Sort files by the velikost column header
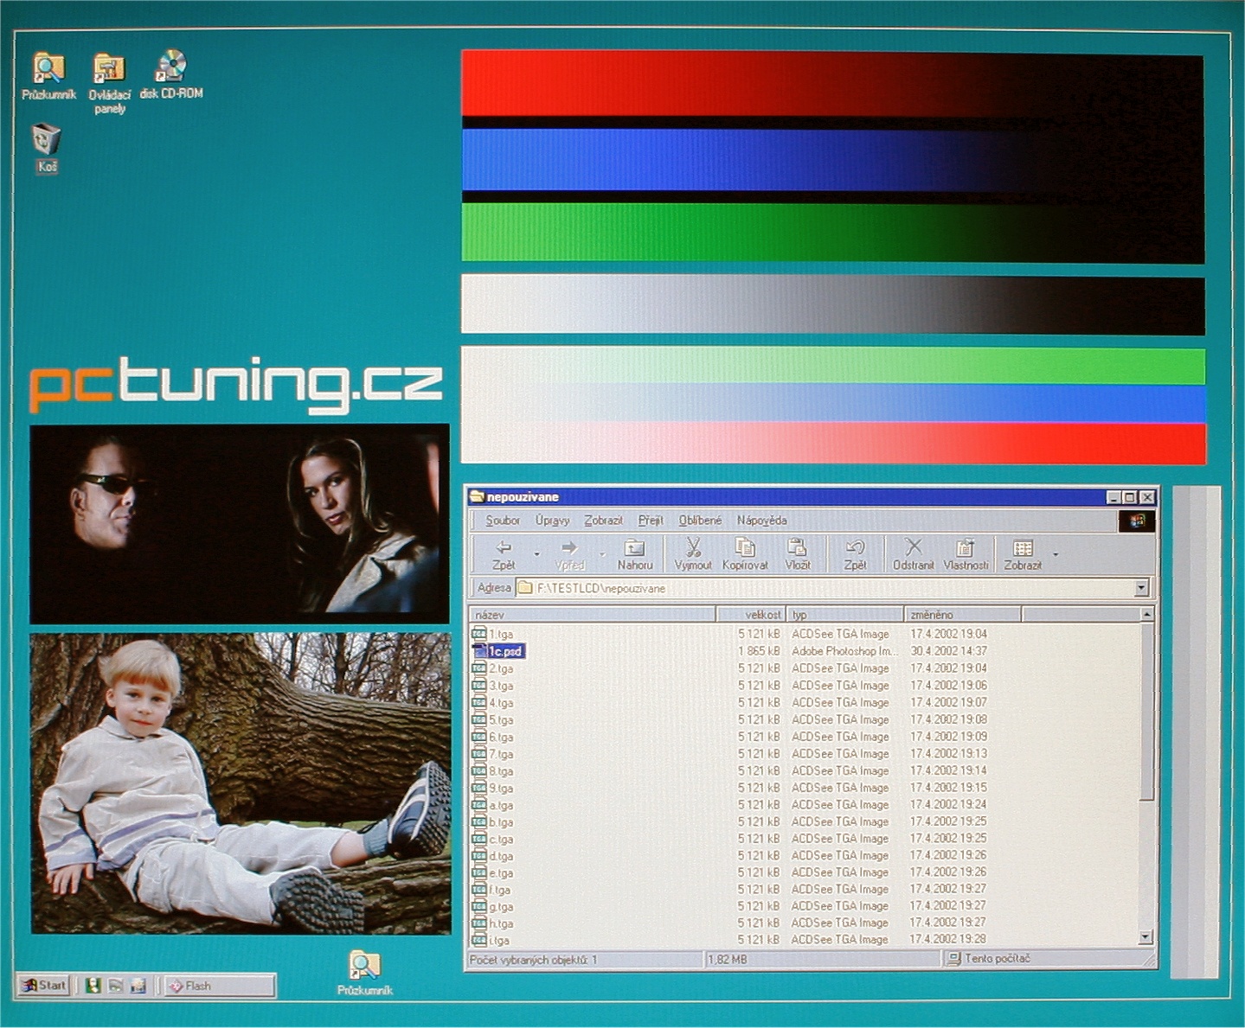 point(751,615)
